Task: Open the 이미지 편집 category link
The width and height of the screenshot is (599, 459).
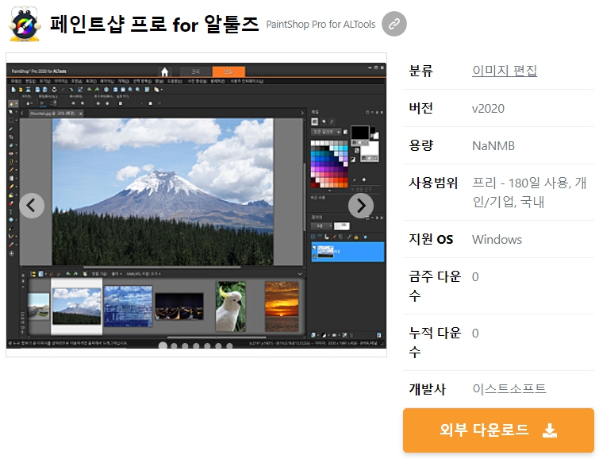Action: [x=505, y=71]
